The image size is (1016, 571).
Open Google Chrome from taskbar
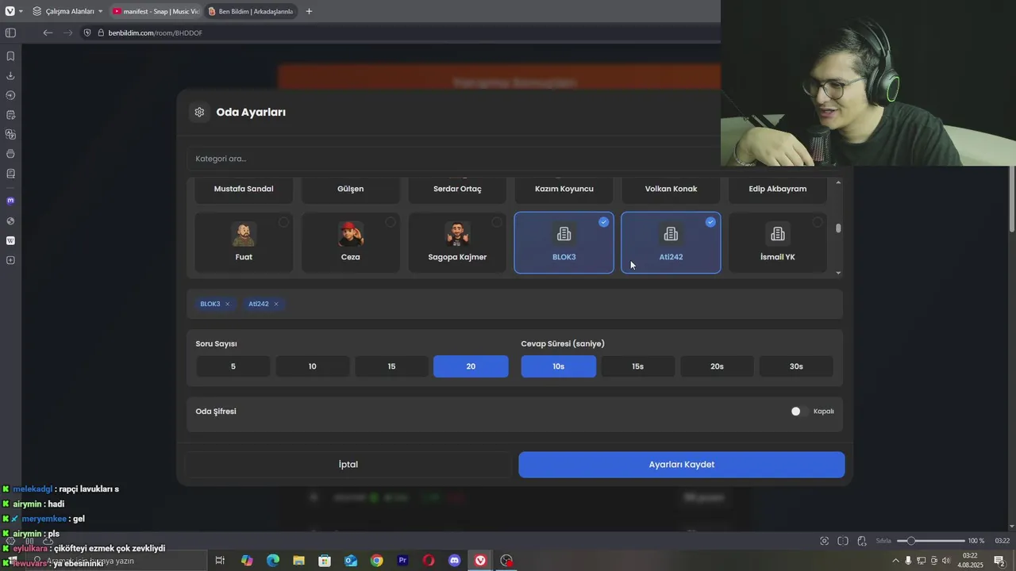(x=377, y=561)
